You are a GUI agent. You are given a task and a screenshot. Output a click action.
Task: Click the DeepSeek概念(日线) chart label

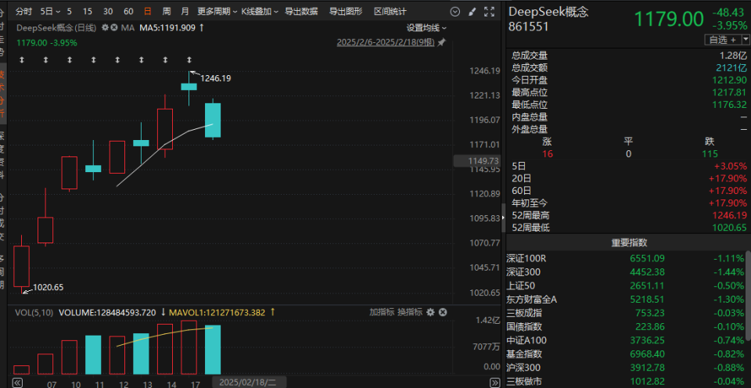pos(57,28)
